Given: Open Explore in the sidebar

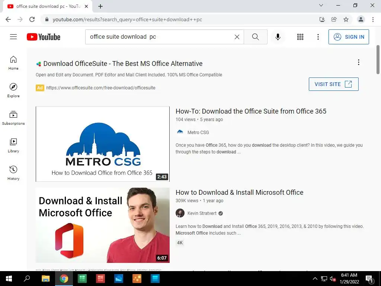Looking at the screenshot, I should click(x=13, y=90).
